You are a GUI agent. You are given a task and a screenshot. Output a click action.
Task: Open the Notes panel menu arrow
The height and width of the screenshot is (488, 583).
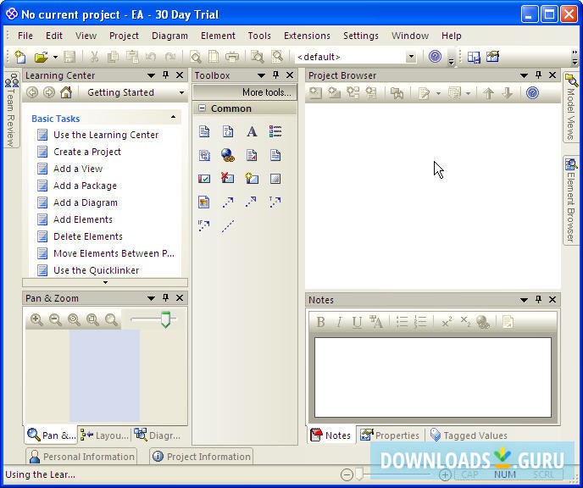click(524, 300)
